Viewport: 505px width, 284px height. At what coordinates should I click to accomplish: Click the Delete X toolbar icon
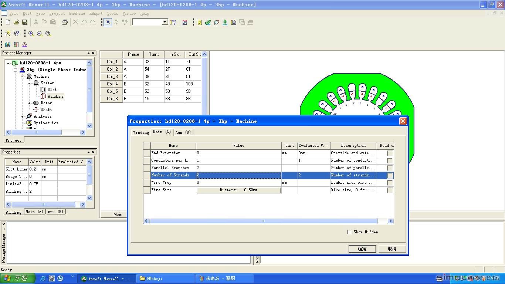pos(75,22)
